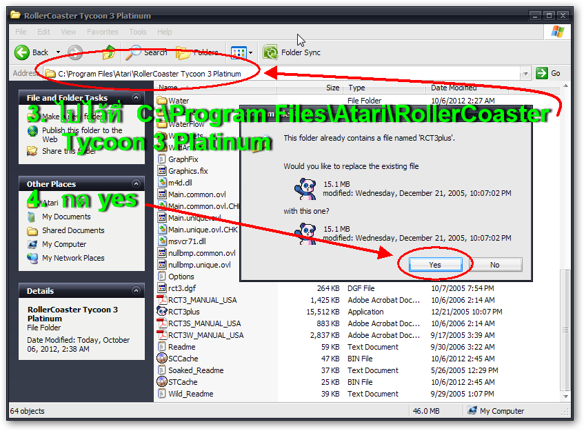Viewport: 584px width, 431px height.
Task: Select the RCT3W_MANUAL_USA PDF icon
Action: click(161, 335)
